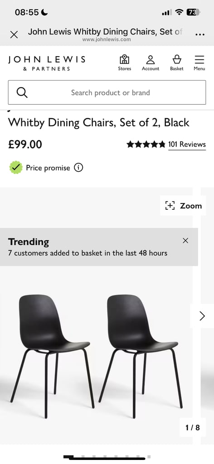This screenshot has width=214, height=464.
Task: Go to next product image arrow
Action: 202,316
